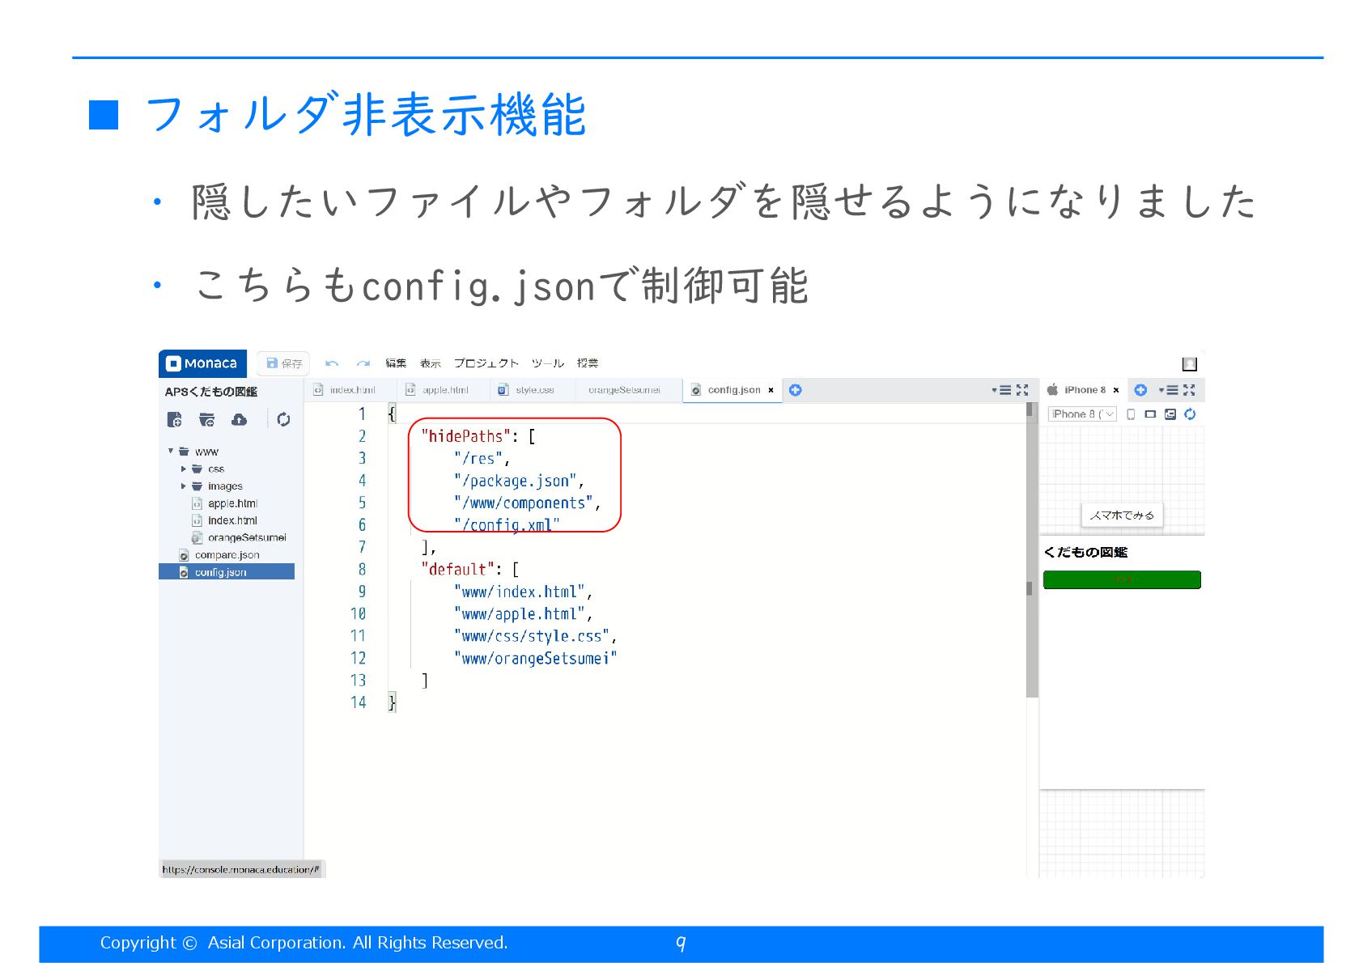1363x963 pixels.
Task: Click the plus icon in the preview pane
Action: pos(1140,390)
